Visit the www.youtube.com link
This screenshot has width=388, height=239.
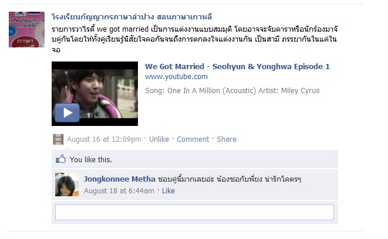[x=176, y=77]
